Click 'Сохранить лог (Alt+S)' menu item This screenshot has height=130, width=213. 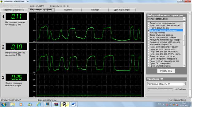click(59, 6)
